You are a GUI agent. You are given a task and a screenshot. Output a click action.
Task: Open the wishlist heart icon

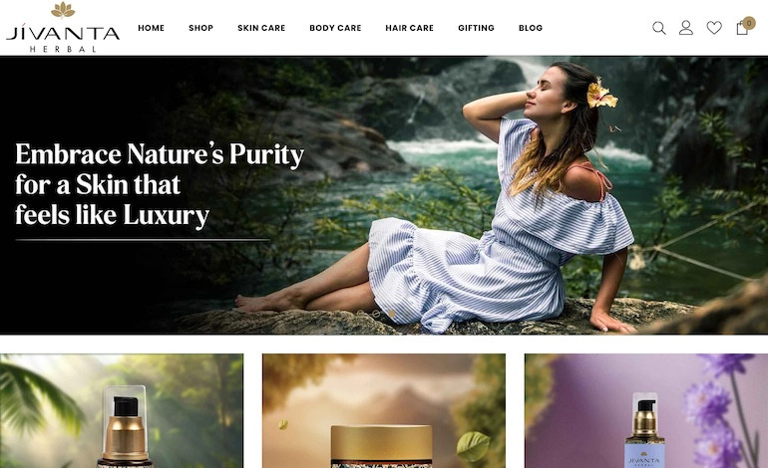coord(713,28)
